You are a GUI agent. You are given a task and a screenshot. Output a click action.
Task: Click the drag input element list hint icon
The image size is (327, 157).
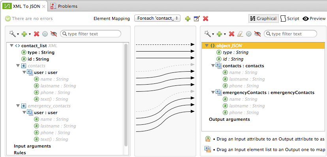(x=208, y=149)
